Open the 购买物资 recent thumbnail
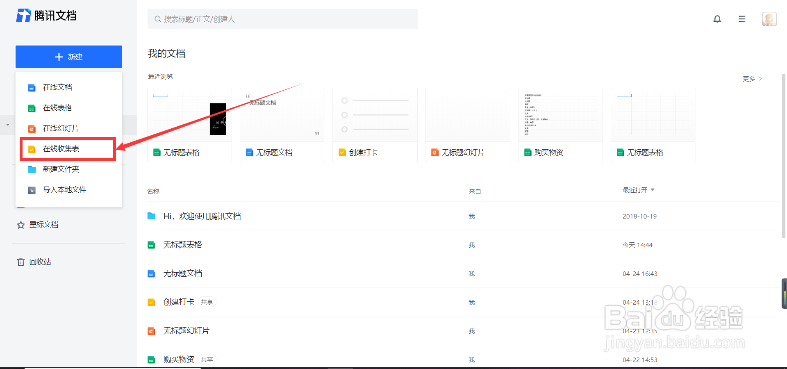 coord(560,125)
